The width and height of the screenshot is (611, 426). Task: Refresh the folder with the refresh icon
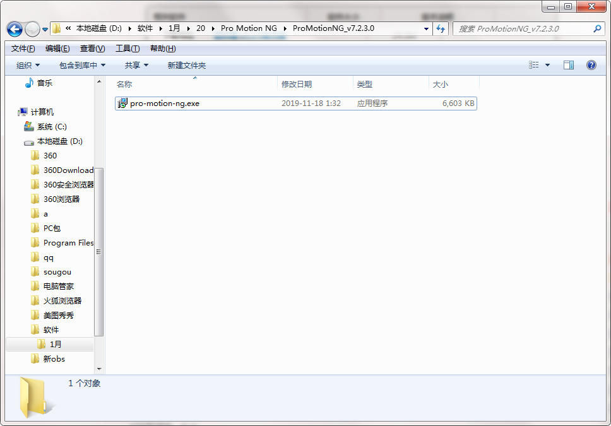point(441,29)
